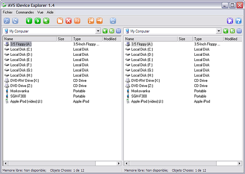Screen dimensions: 245x174
Task: Sort left panel by Type column
Action: point(87,39)
